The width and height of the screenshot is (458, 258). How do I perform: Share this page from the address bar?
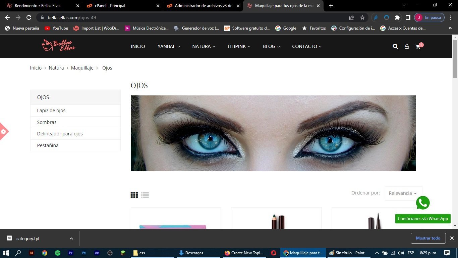tap(352, 17)
